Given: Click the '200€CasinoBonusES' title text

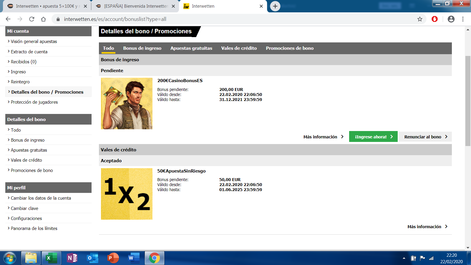Looking at the screenshot, I should coord(180,81).
